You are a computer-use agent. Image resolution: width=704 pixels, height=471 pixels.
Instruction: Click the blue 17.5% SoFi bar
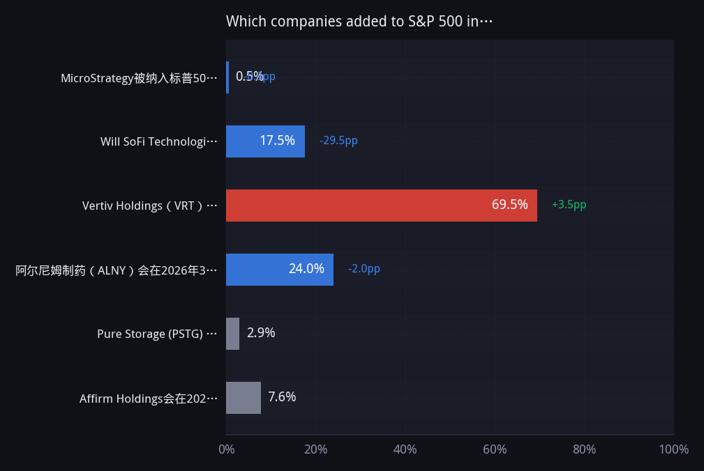coord(265,141)
